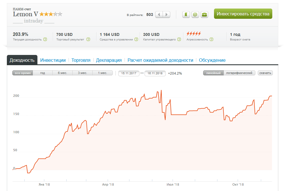Open the green briefcase portfolio icon

pyautogui.click(x=205, y=15)
